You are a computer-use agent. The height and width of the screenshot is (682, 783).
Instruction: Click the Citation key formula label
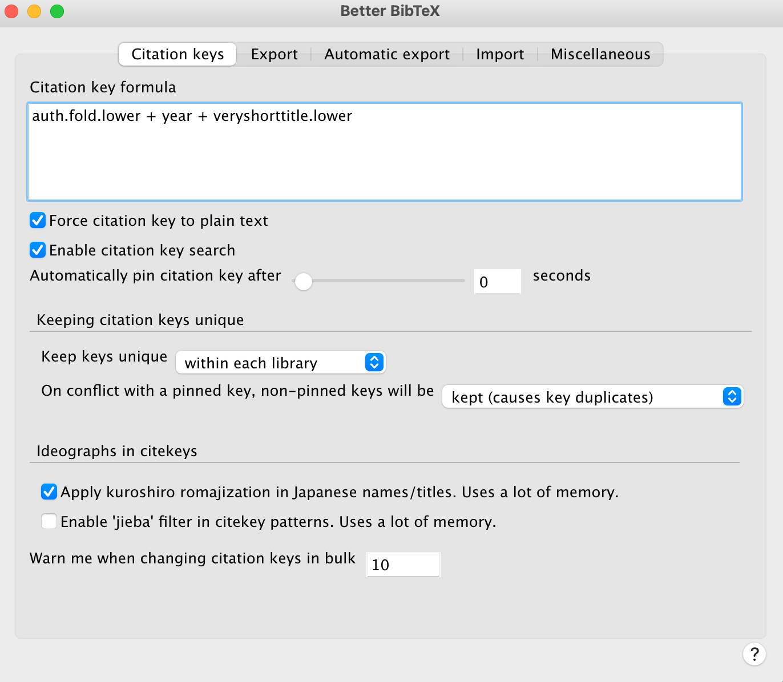coord(103,87)
